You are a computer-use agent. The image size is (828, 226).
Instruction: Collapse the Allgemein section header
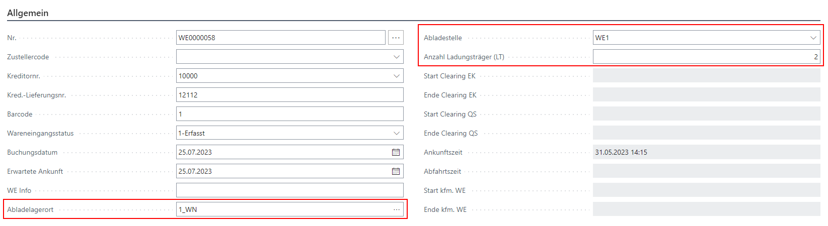pos(28,13)
